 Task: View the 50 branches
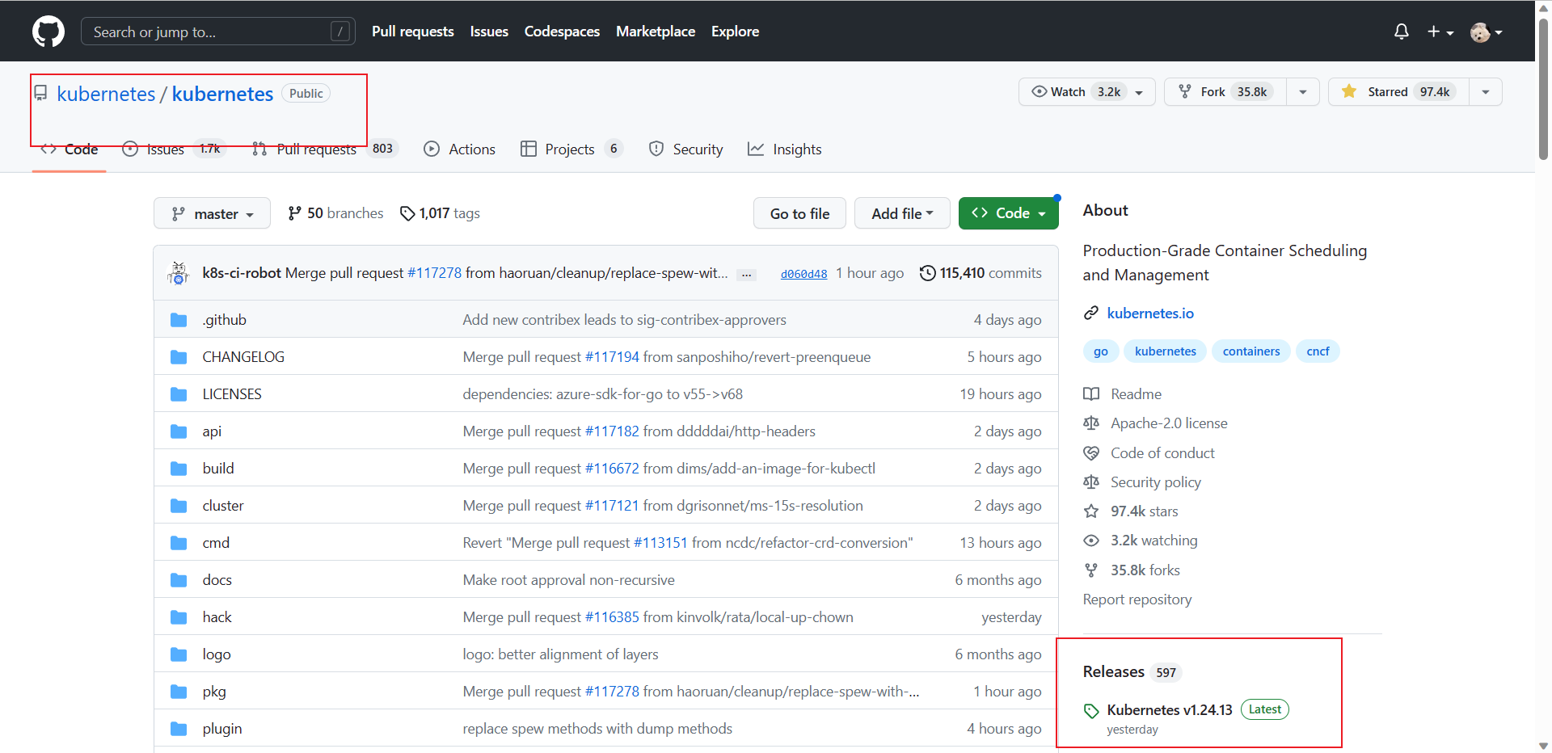[x=335, y=213]
